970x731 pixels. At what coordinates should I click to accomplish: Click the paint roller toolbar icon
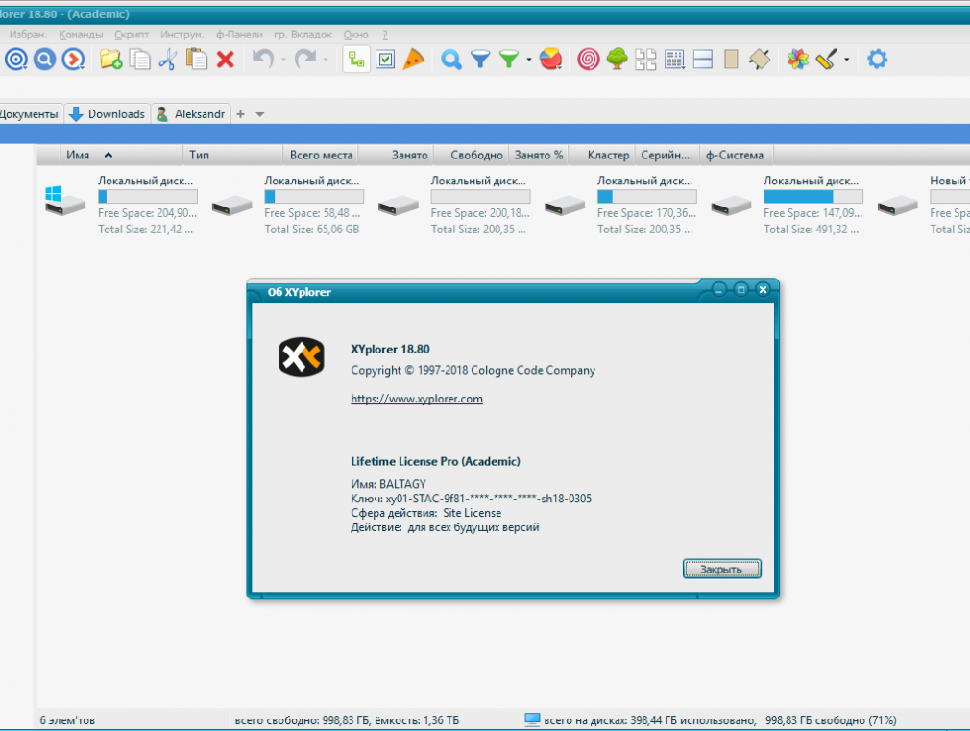[827, 60]
